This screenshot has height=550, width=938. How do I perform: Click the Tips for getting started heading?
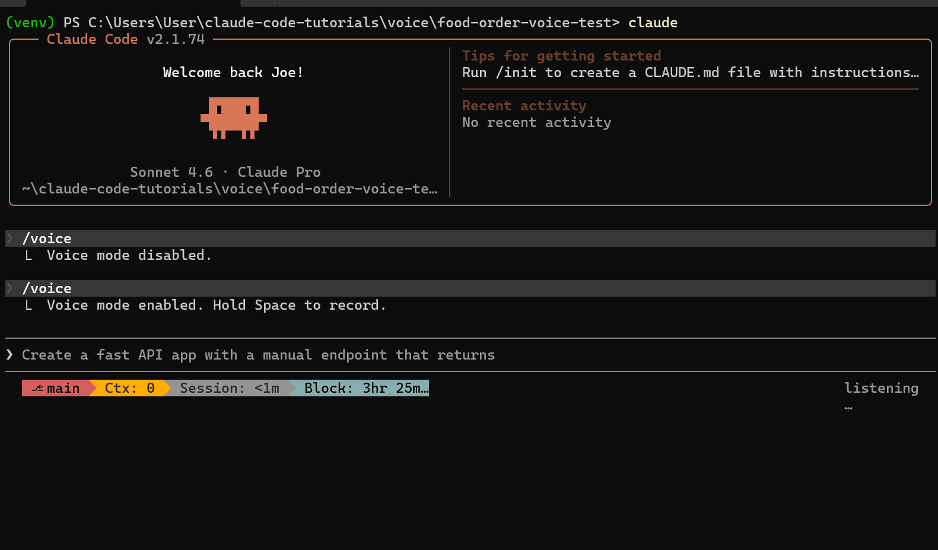pos(561,56)
